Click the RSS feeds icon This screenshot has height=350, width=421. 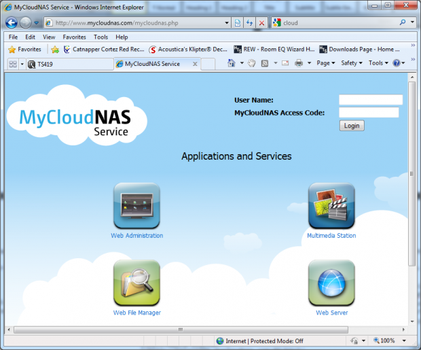tap(265, 63)
